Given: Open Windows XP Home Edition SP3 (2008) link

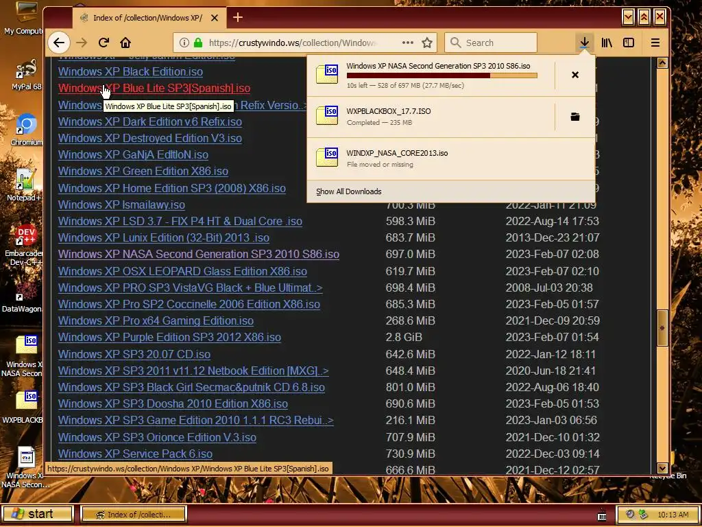Looking at the screenshot, I should [x=172, y=188].
